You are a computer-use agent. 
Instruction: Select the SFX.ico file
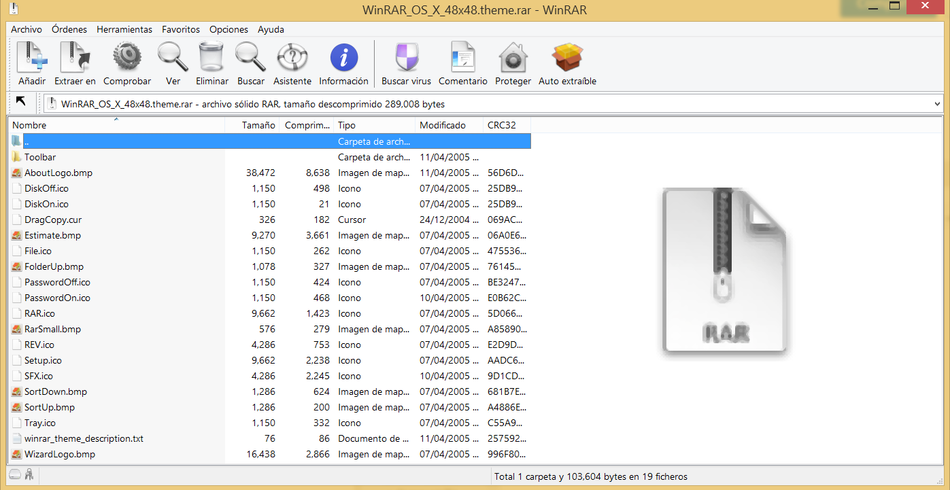tap(39, 376)
